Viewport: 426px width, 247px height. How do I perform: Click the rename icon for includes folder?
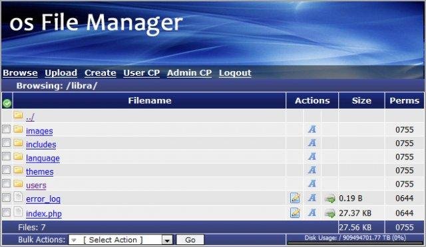(312, 143)
